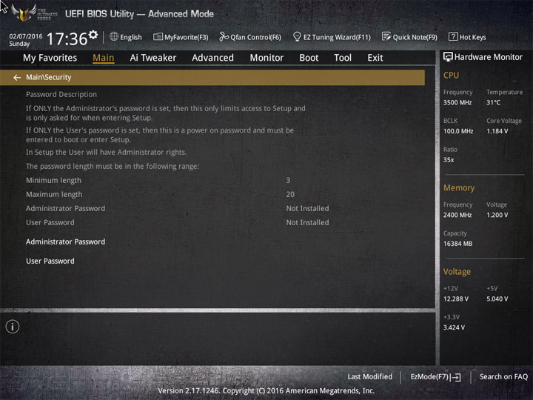The height and width of the screenshot is (400, 533).
Task: Open Last Modified settings list
Action: pyautogui.click(x=370, y=376)
